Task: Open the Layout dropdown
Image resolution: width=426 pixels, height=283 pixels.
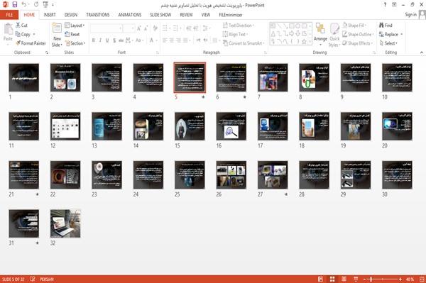Action: pos(75,26)
